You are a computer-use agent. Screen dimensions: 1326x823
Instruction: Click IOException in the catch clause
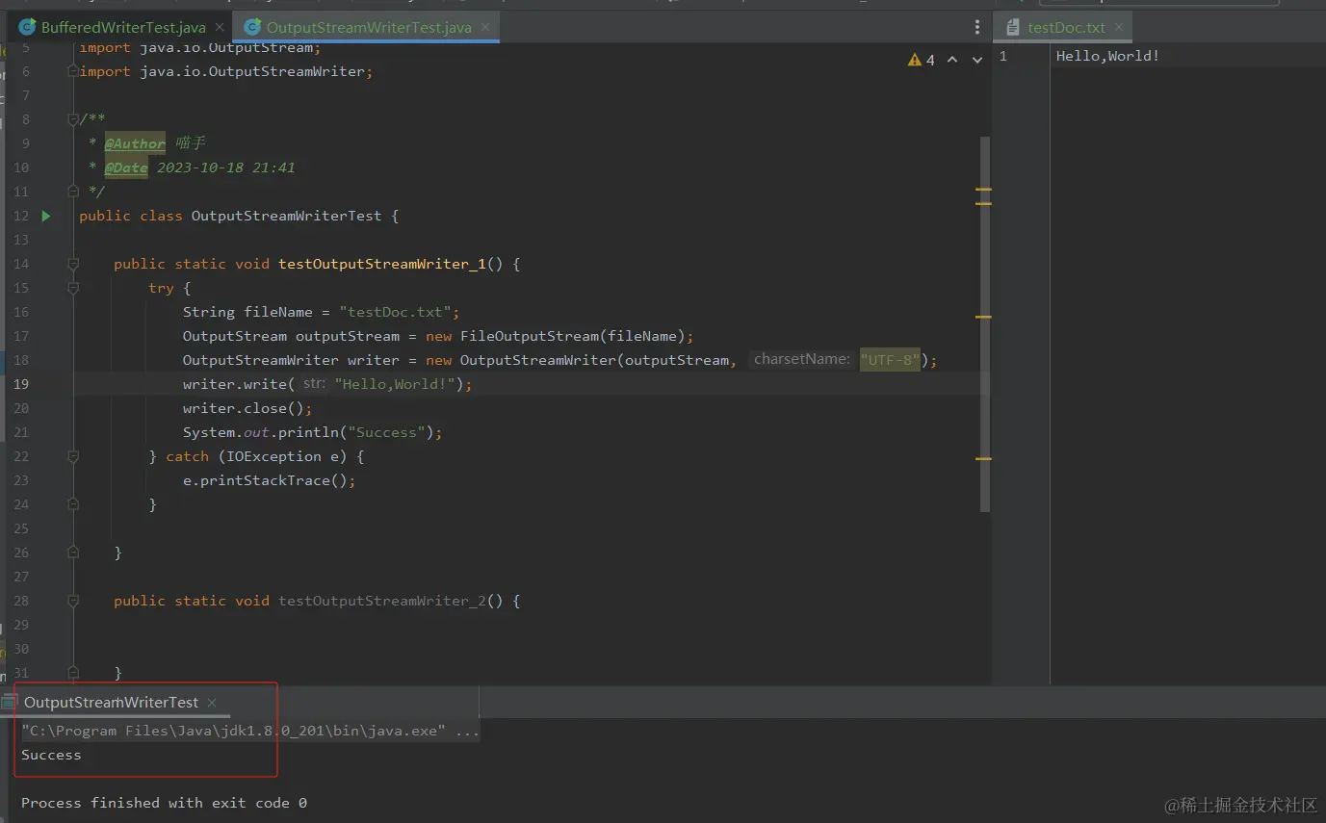(x=273, y=456)
